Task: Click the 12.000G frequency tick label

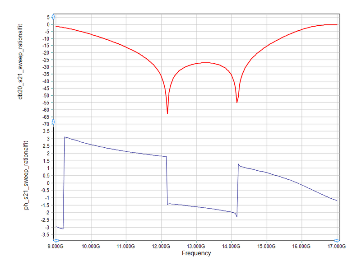Action: (161, 247)
